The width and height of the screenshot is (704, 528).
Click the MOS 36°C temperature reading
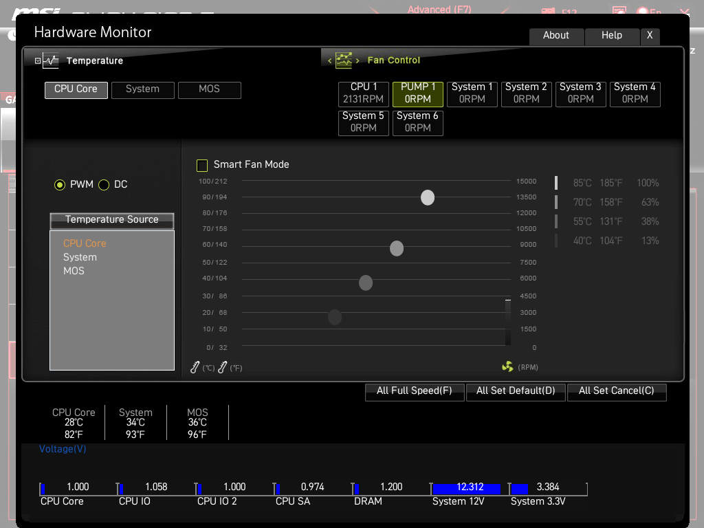tap(197, 423)
